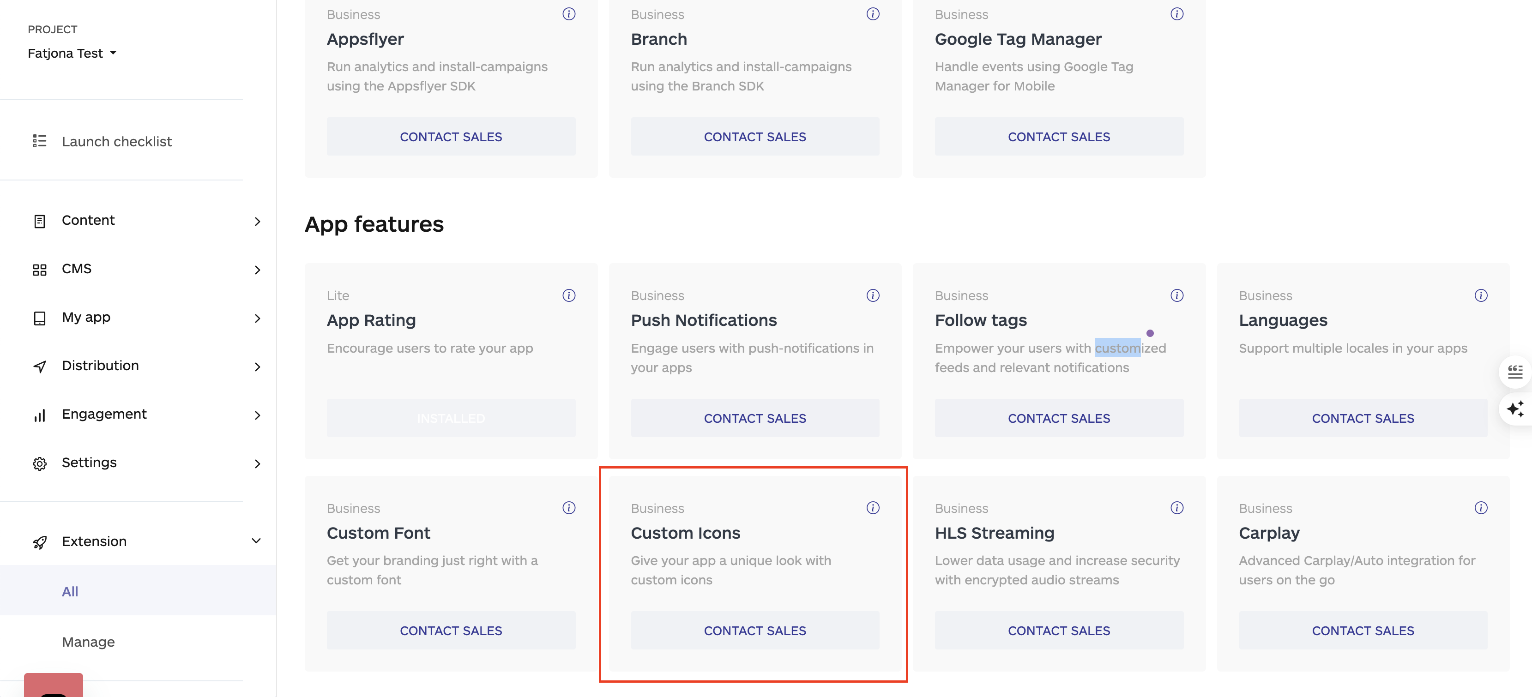Image resolution: width=1532 pixels, height=697 pixels.
Task: Select the Content document icon
Action: (39, 220)
